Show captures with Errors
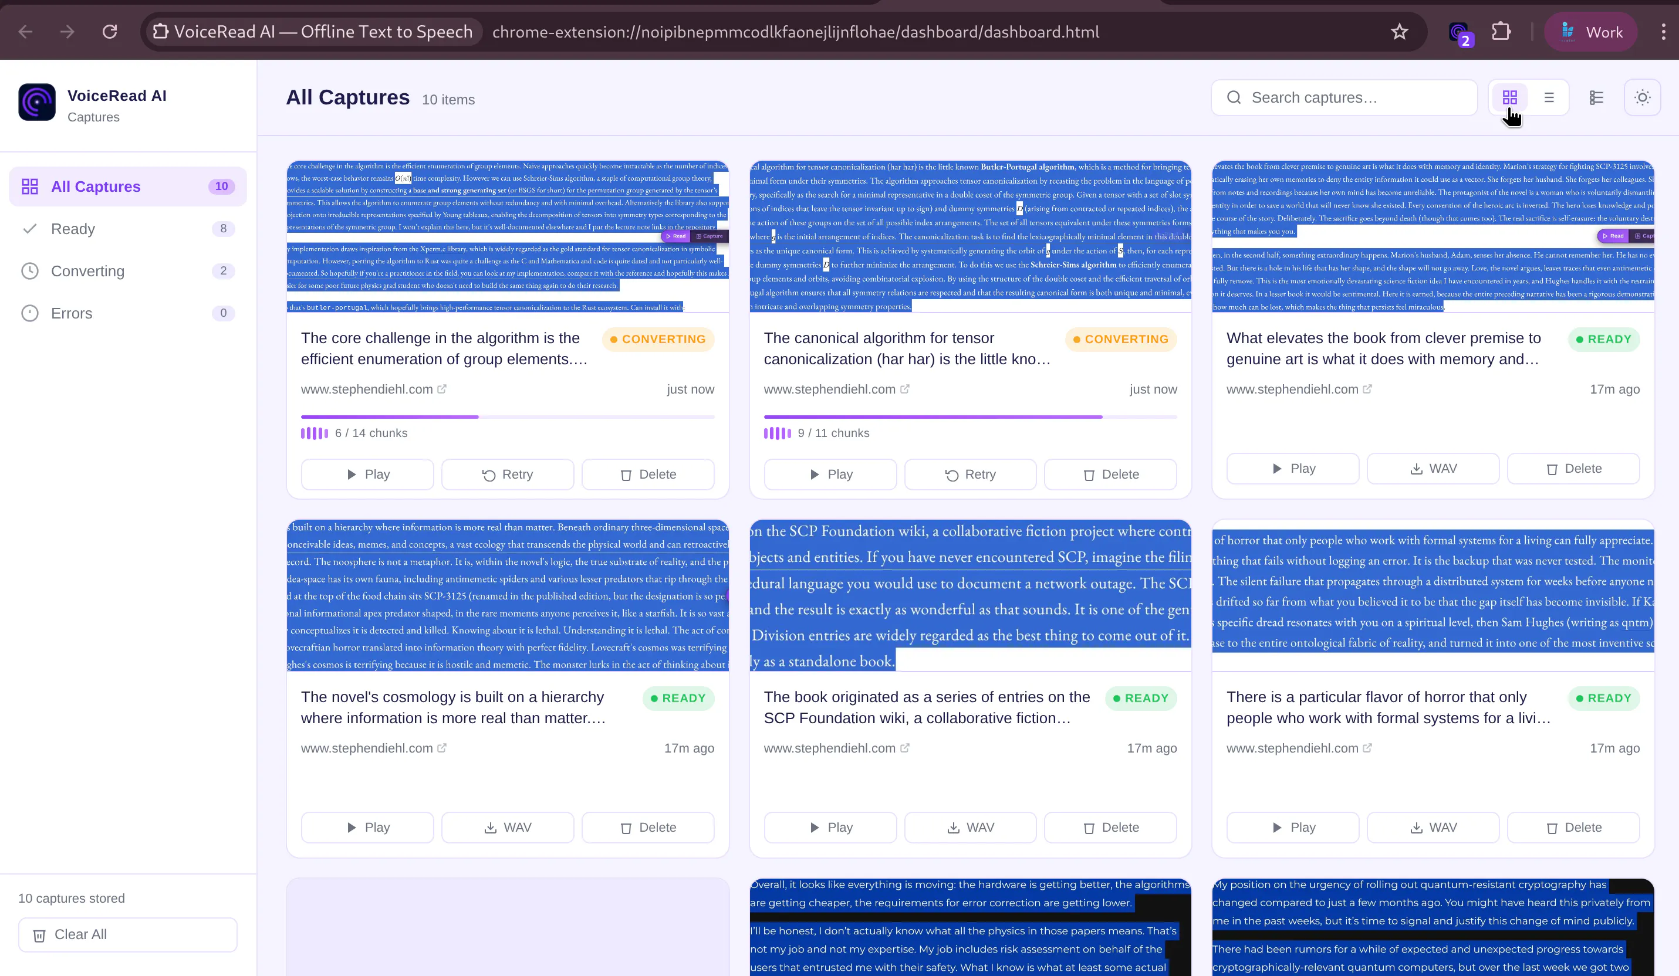Screen dimensions: 1679x976 [x=128, y=314]
